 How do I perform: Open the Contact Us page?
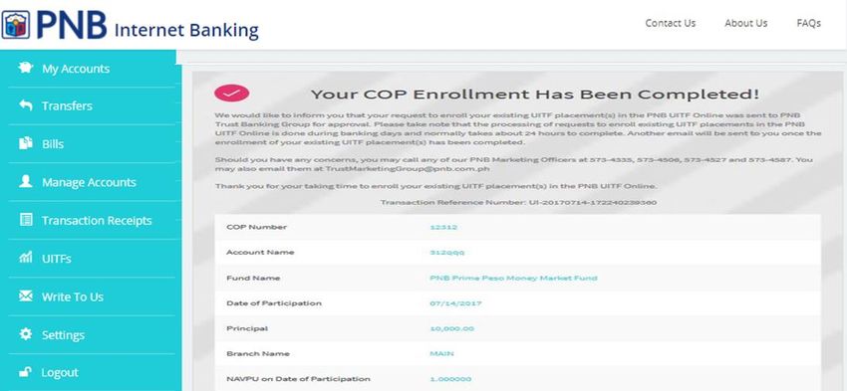coord(671,23)
